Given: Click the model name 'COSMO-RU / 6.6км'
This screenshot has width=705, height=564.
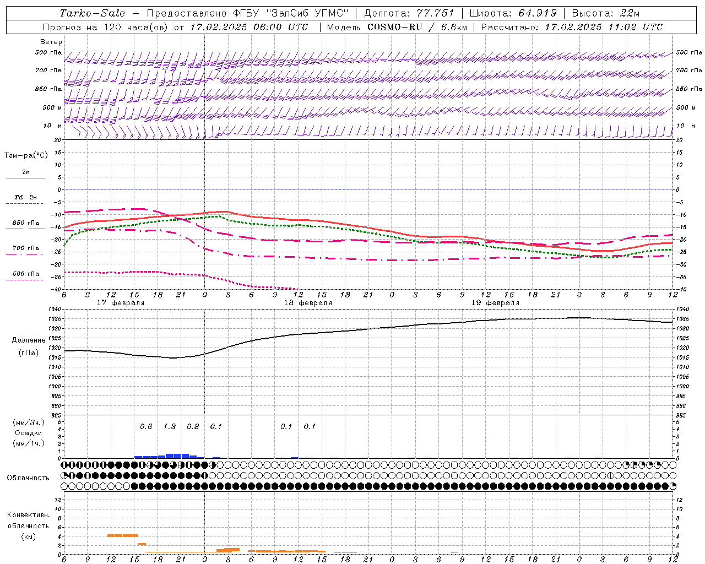Looking at the screenshot, I should (417, 27).
